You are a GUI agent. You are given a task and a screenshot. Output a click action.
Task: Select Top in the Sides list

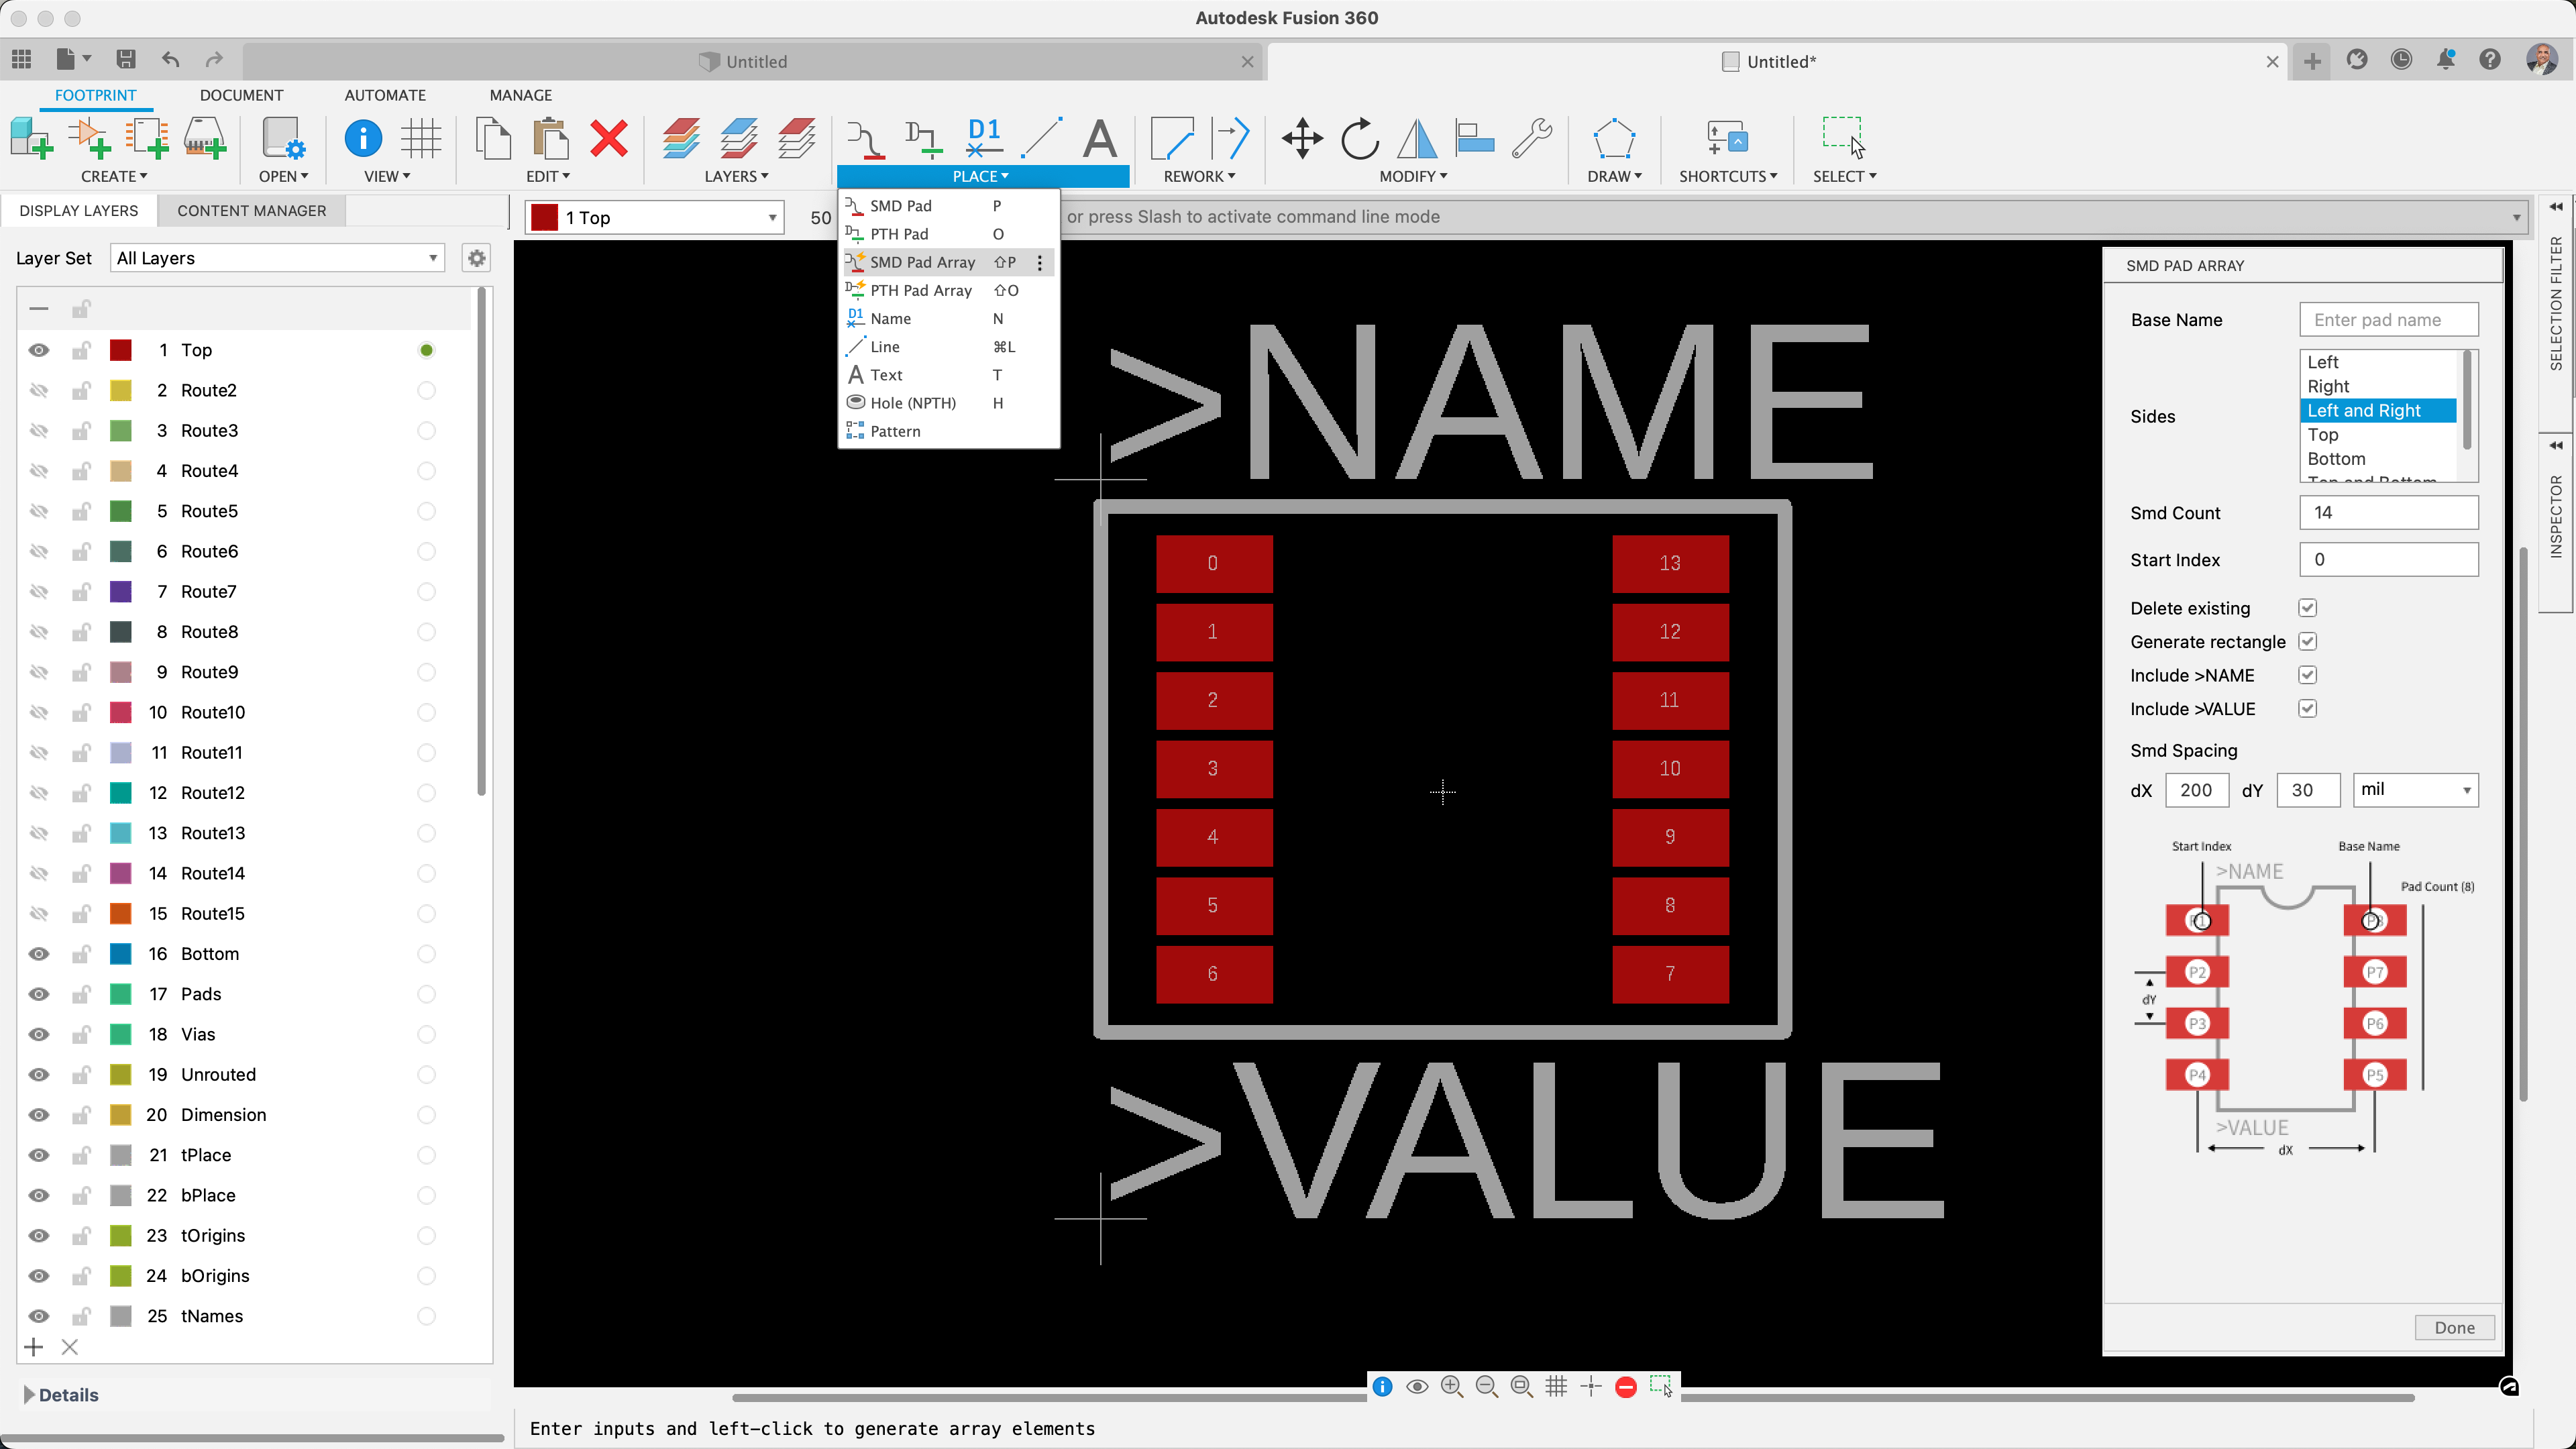pos(2378,435)
